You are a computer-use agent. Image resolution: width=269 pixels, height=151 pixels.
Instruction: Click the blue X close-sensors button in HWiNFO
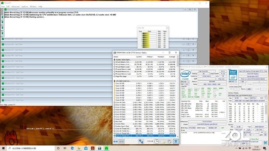(176, 141)
